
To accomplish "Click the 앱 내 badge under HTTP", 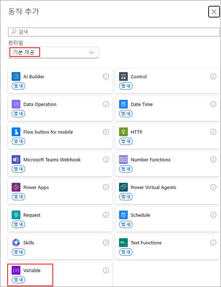I will pos(126,141).
